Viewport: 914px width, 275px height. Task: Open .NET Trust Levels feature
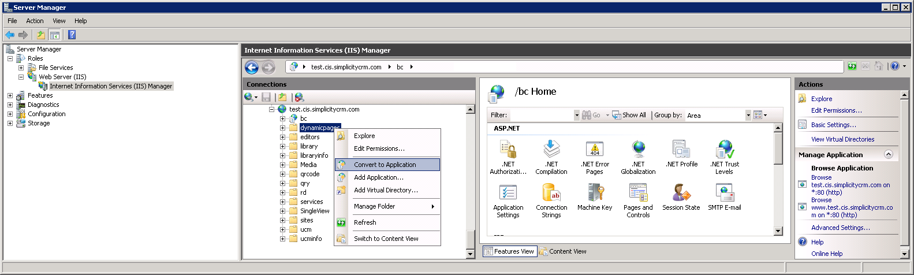click(x=725, y=157)
